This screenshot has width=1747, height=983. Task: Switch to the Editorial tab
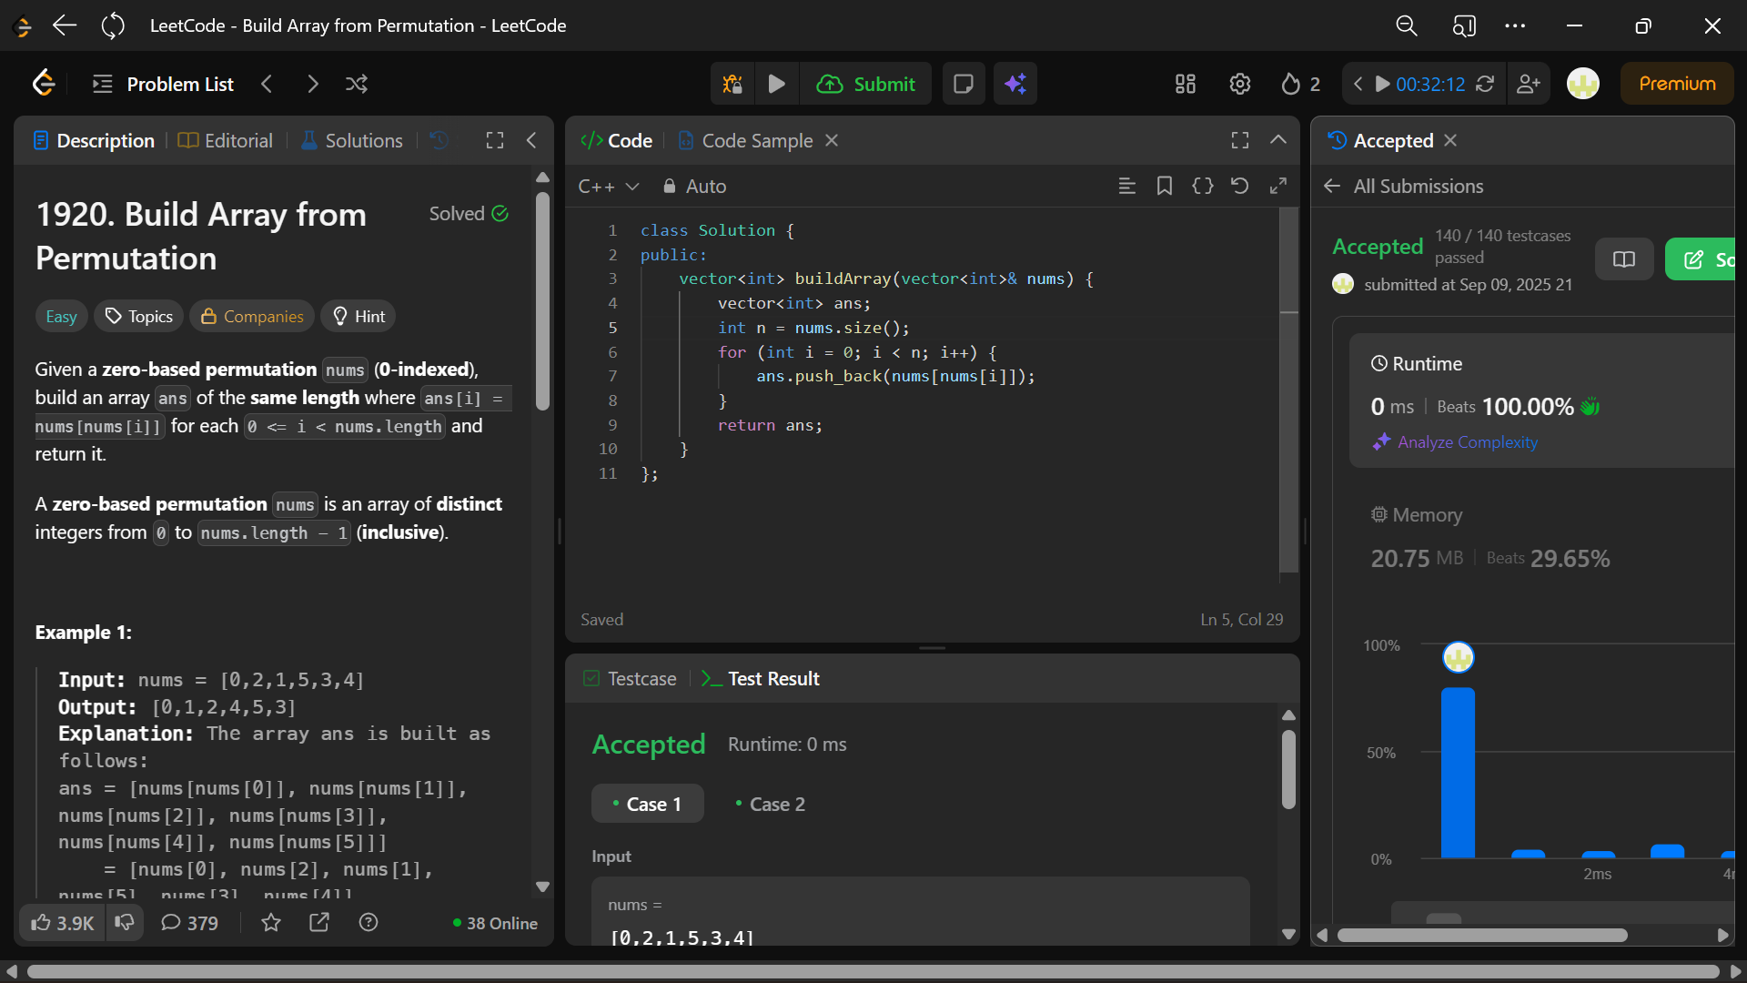[x=226, y=140]
